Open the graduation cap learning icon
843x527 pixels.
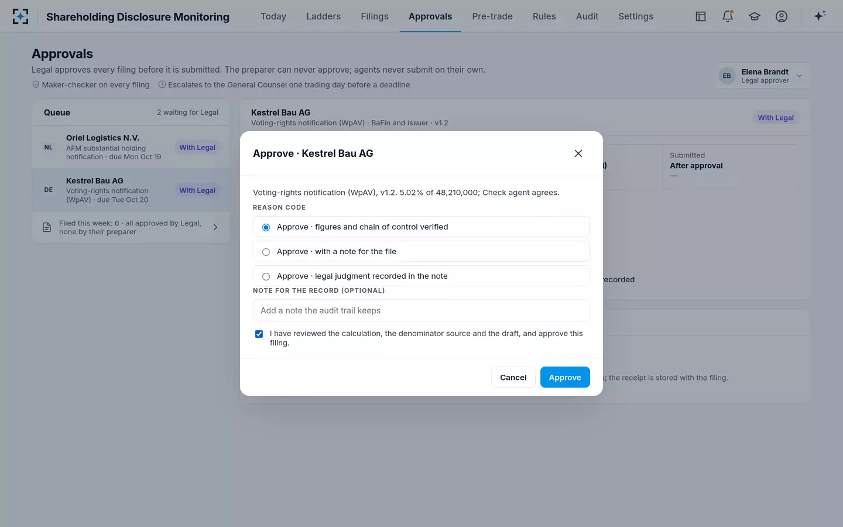coord(755,16)
